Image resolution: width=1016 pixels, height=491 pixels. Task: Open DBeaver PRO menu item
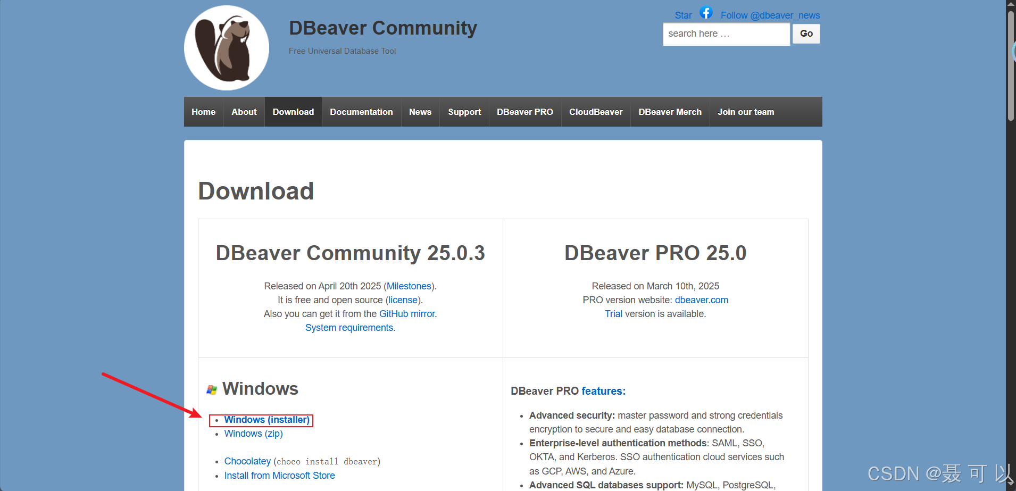[525, 112]
